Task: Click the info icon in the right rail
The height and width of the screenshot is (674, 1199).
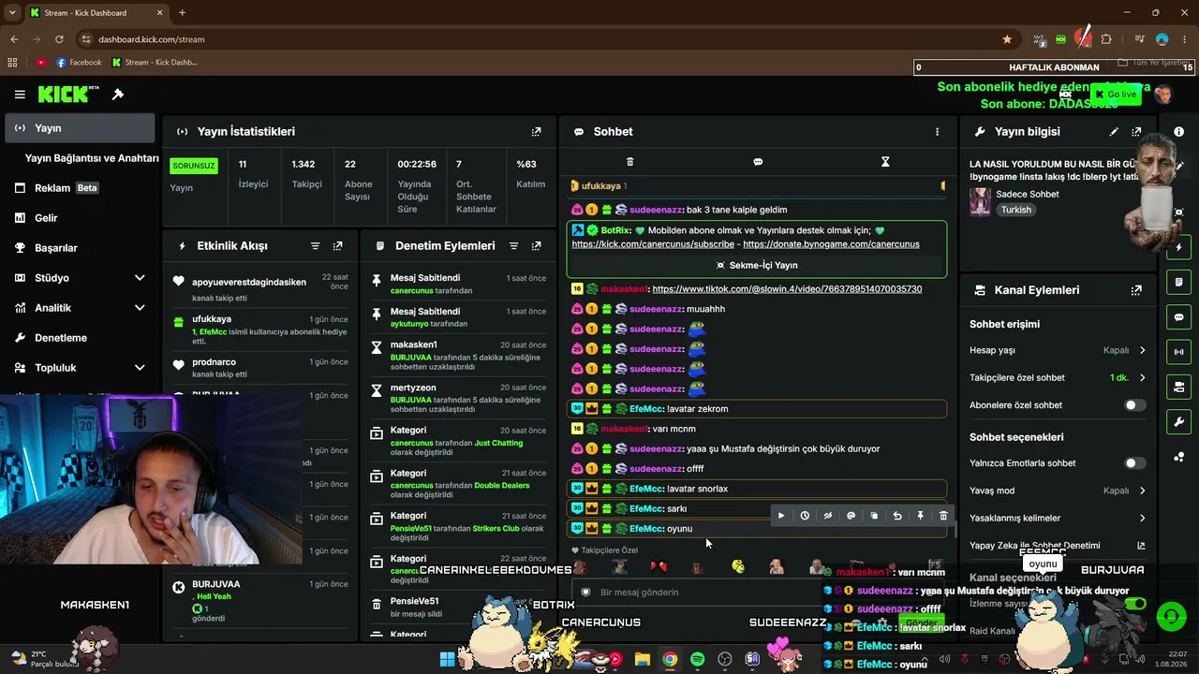Action: 1178,132
